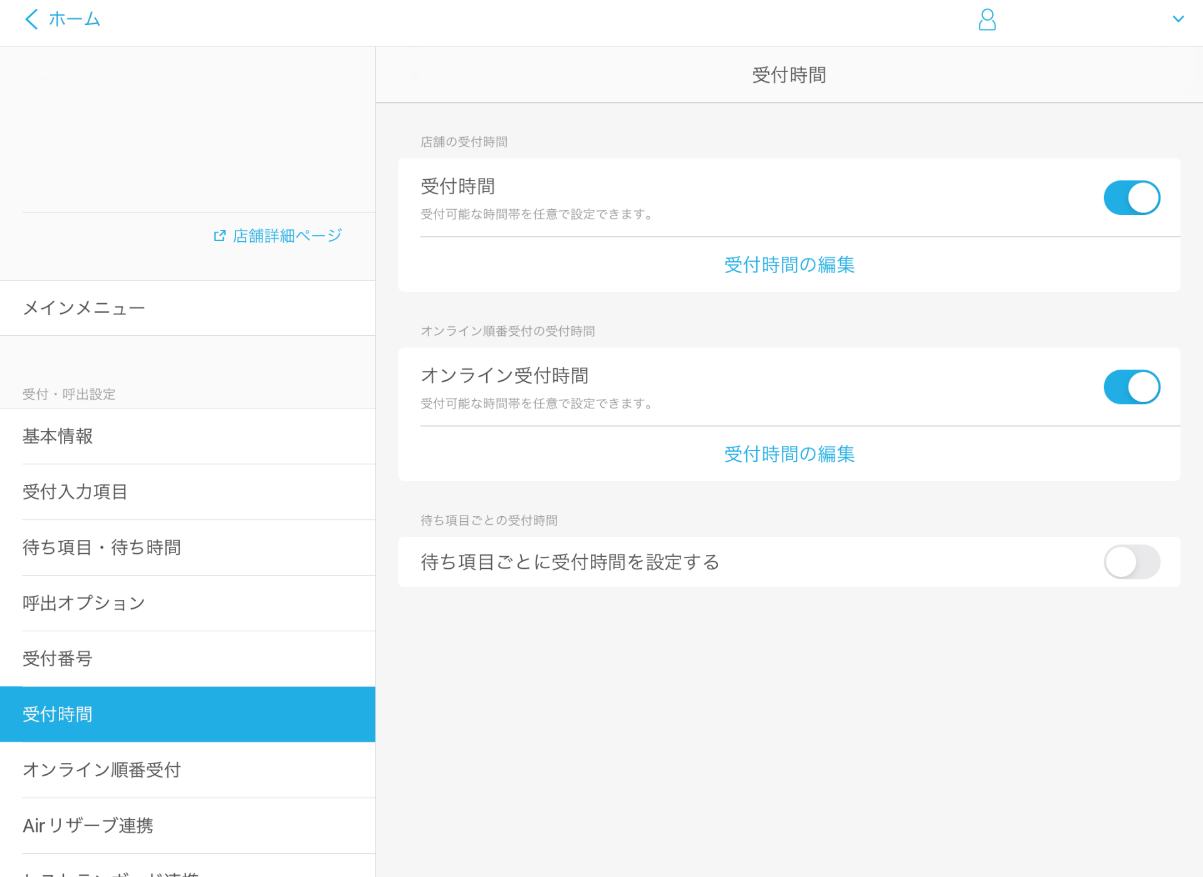Open 呼出オプション settings
Screen dimensions: 1203x877
(x=83, y=603)
